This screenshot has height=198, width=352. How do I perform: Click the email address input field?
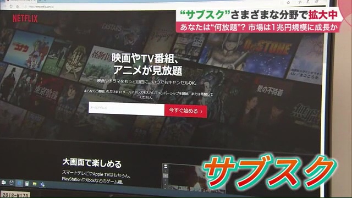[x=127, y=109]
